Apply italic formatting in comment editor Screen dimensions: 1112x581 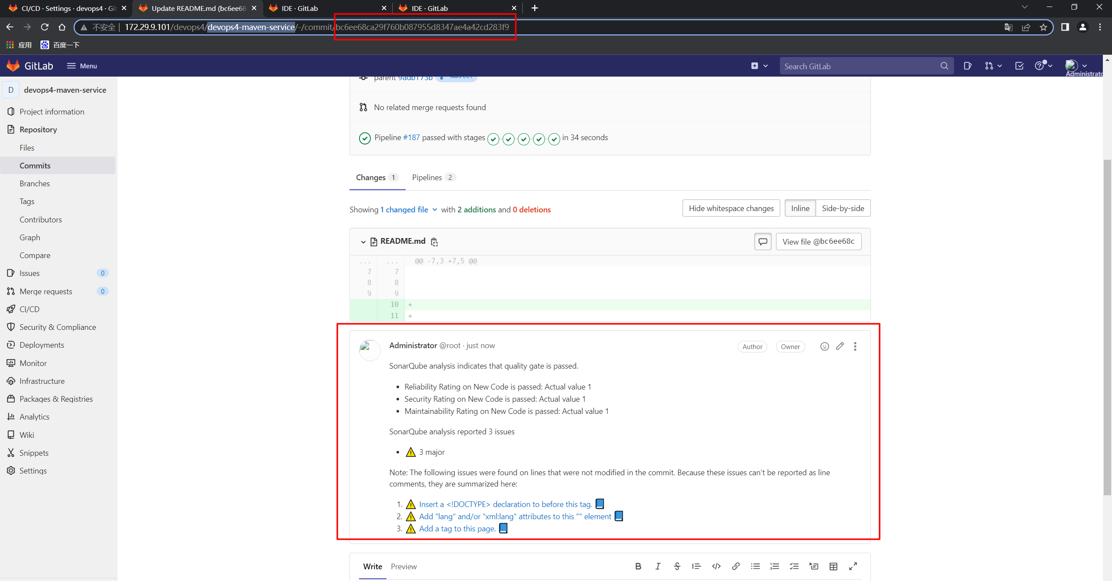(x=658, y=566)
